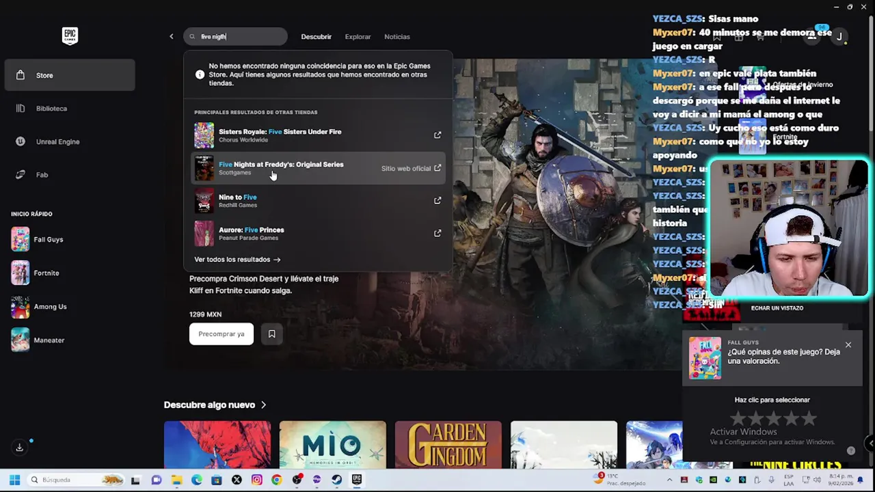Click the microphone icon in system tray
The width and height of the screenshot is (875, 492).
(770, 480)
